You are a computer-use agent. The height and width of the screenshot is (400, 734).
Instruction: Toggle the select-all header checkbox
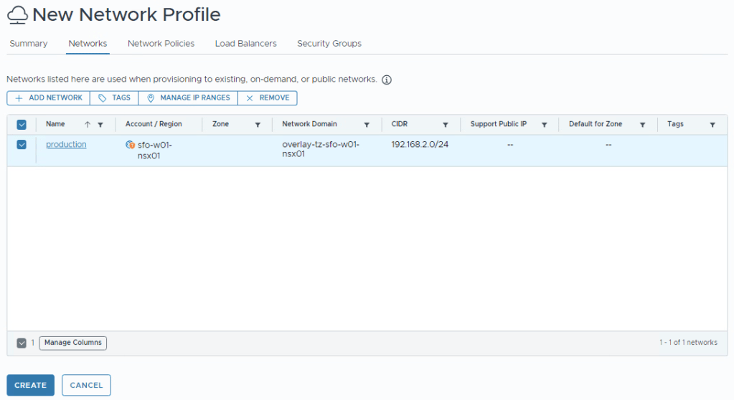pos(22,125)
